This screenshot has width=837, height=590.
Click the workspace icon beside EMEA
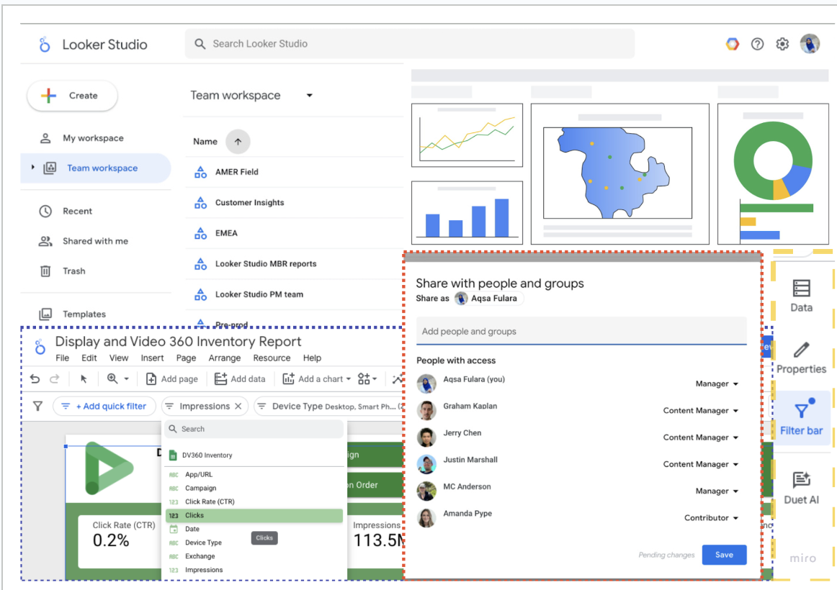(x=201, y=233)
